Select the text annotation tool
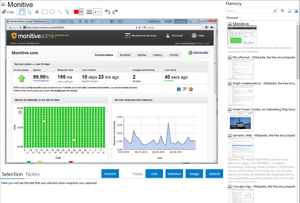 [37, 12]
